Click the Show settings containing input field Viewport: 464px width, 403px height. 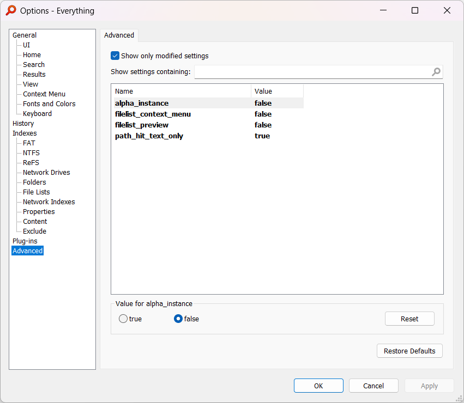pyautogui.click(x=318, y=72)
